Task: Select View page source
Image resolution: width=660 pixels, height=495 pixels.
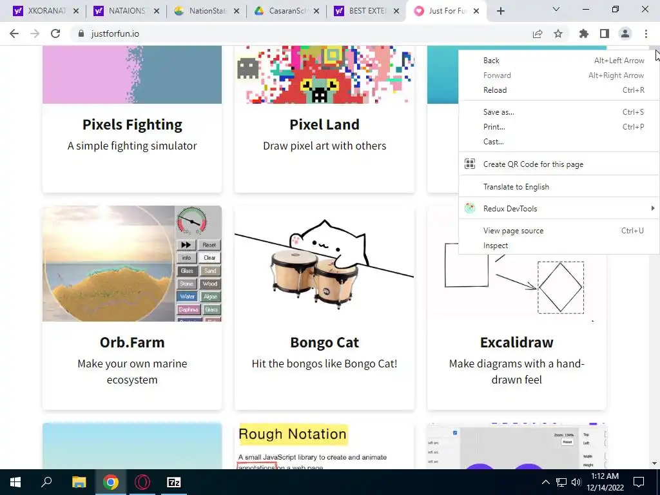Action: coord(559,231)
